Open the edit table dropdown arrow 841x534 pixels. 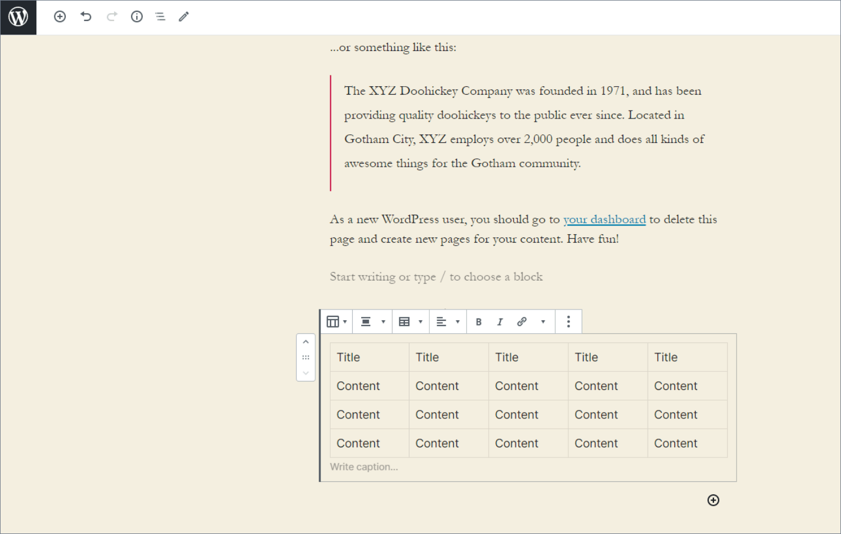[421, 321]
